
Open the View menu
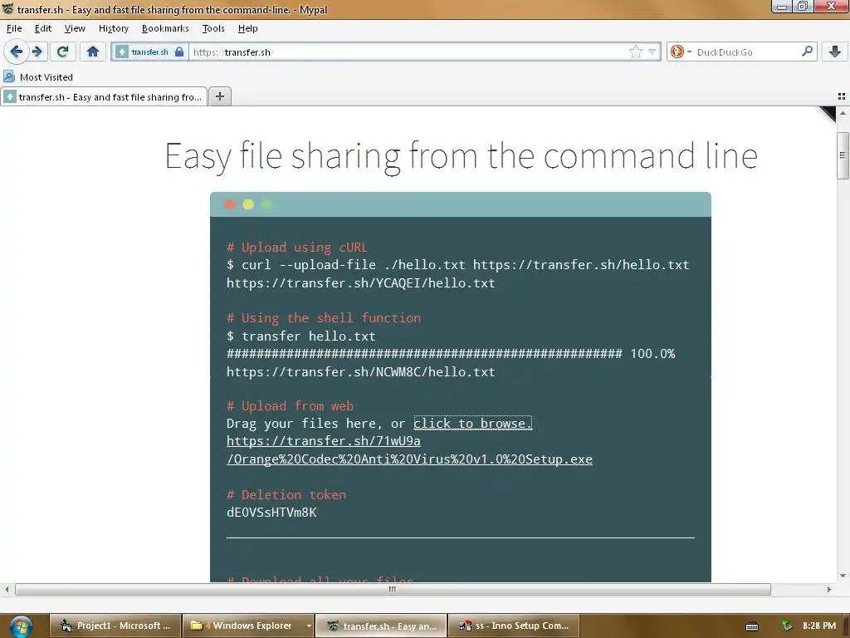coord(75,28)
